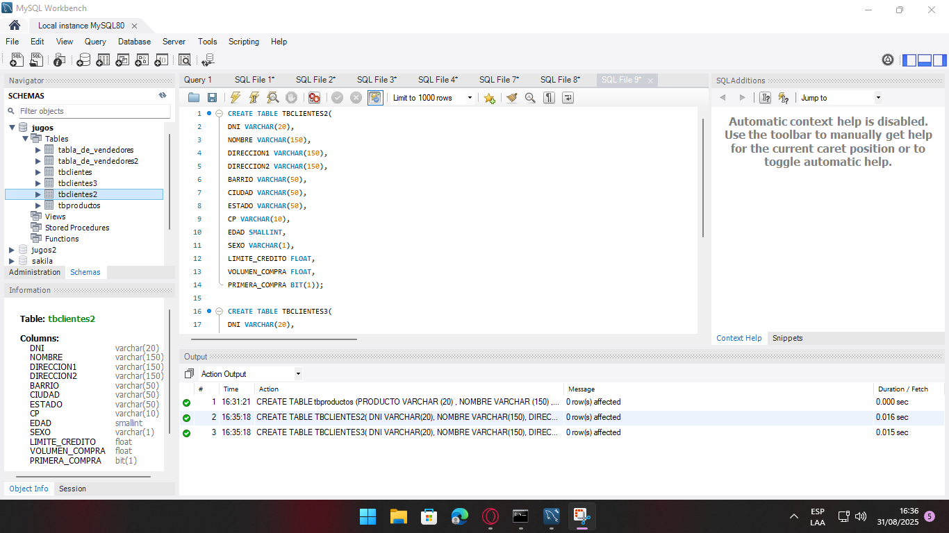This screenshot has width=949, height=533.
Task: Collapse the Tables node
Action: [x=25, y=139]
